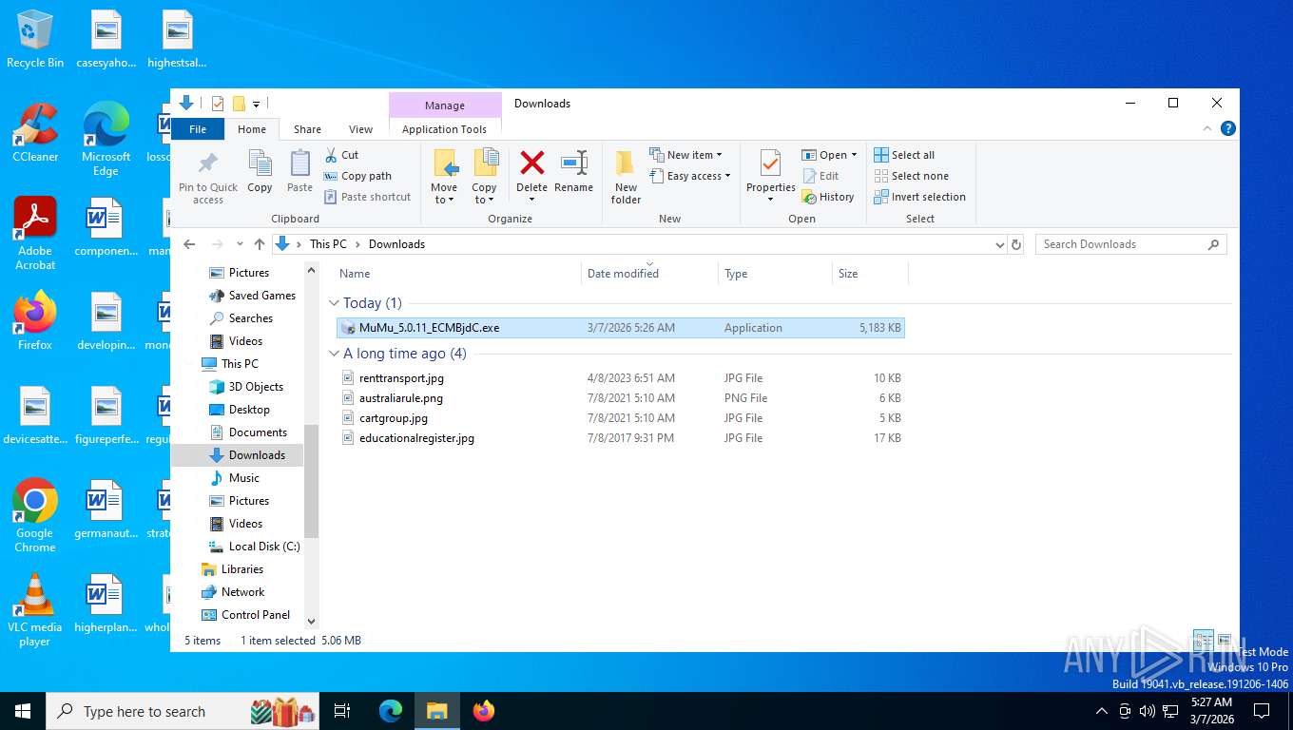Open the Easy access dropdown

click(691, 176)
